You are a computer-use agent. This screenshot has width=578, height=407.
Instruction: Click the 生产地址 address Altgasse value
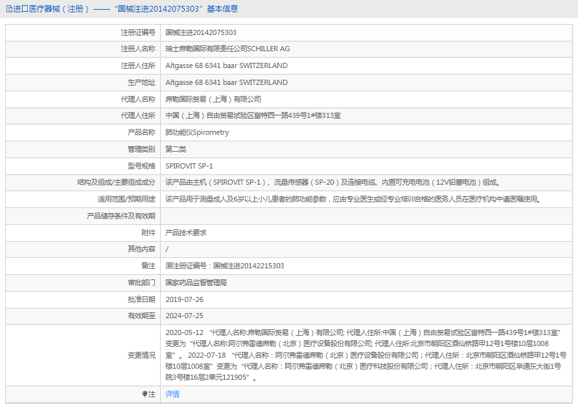coord(226,82)
